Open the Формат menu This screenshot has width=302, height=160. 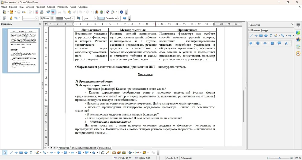pos(40,7)
